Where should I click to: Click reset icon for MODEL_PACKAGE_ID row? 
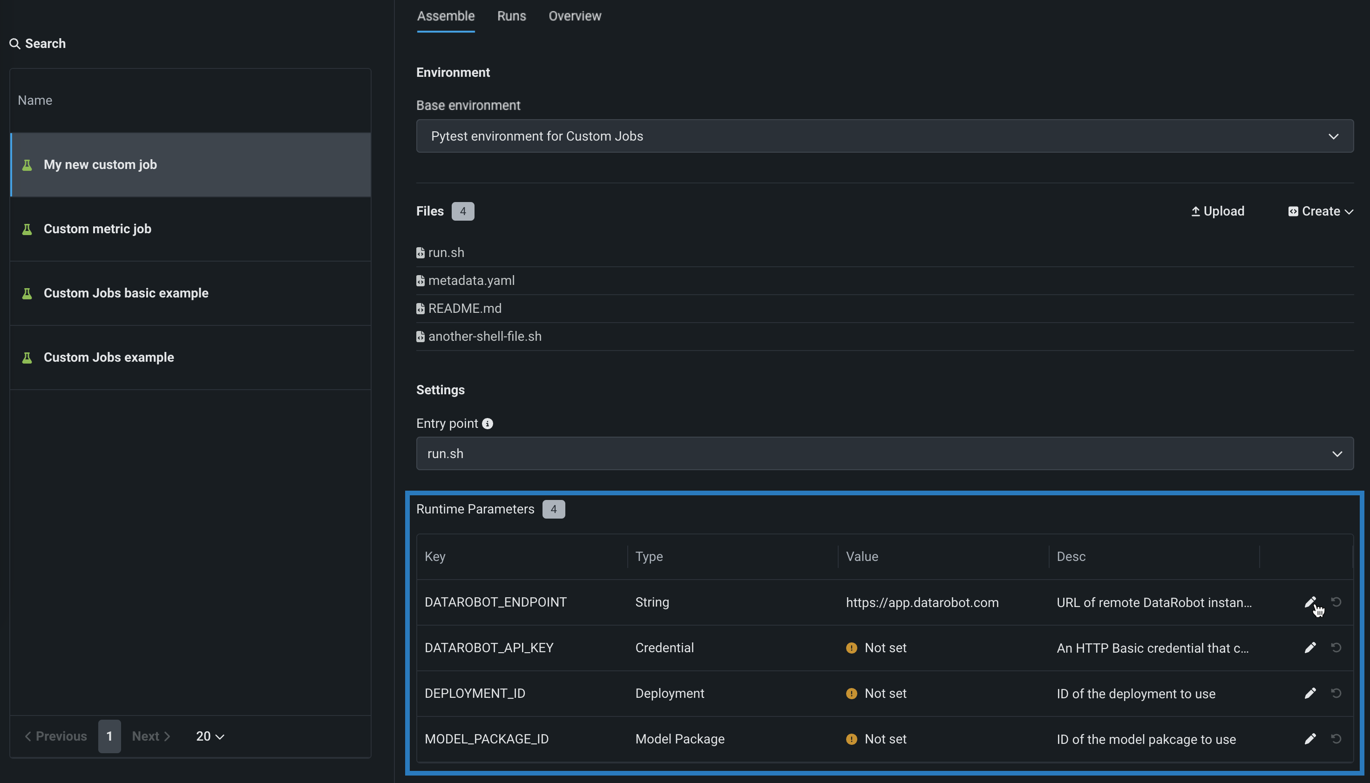(x=1336, y=739)
